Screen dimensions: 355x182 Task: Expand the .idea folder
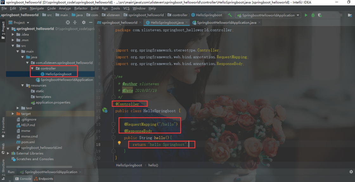(13, 35)
